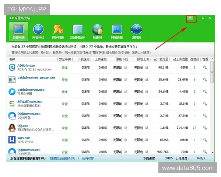The width and height of the screenshot is (221, 177).
Task: Open manage wrench for baidubrowser.exe
Action: pos(205,91)
